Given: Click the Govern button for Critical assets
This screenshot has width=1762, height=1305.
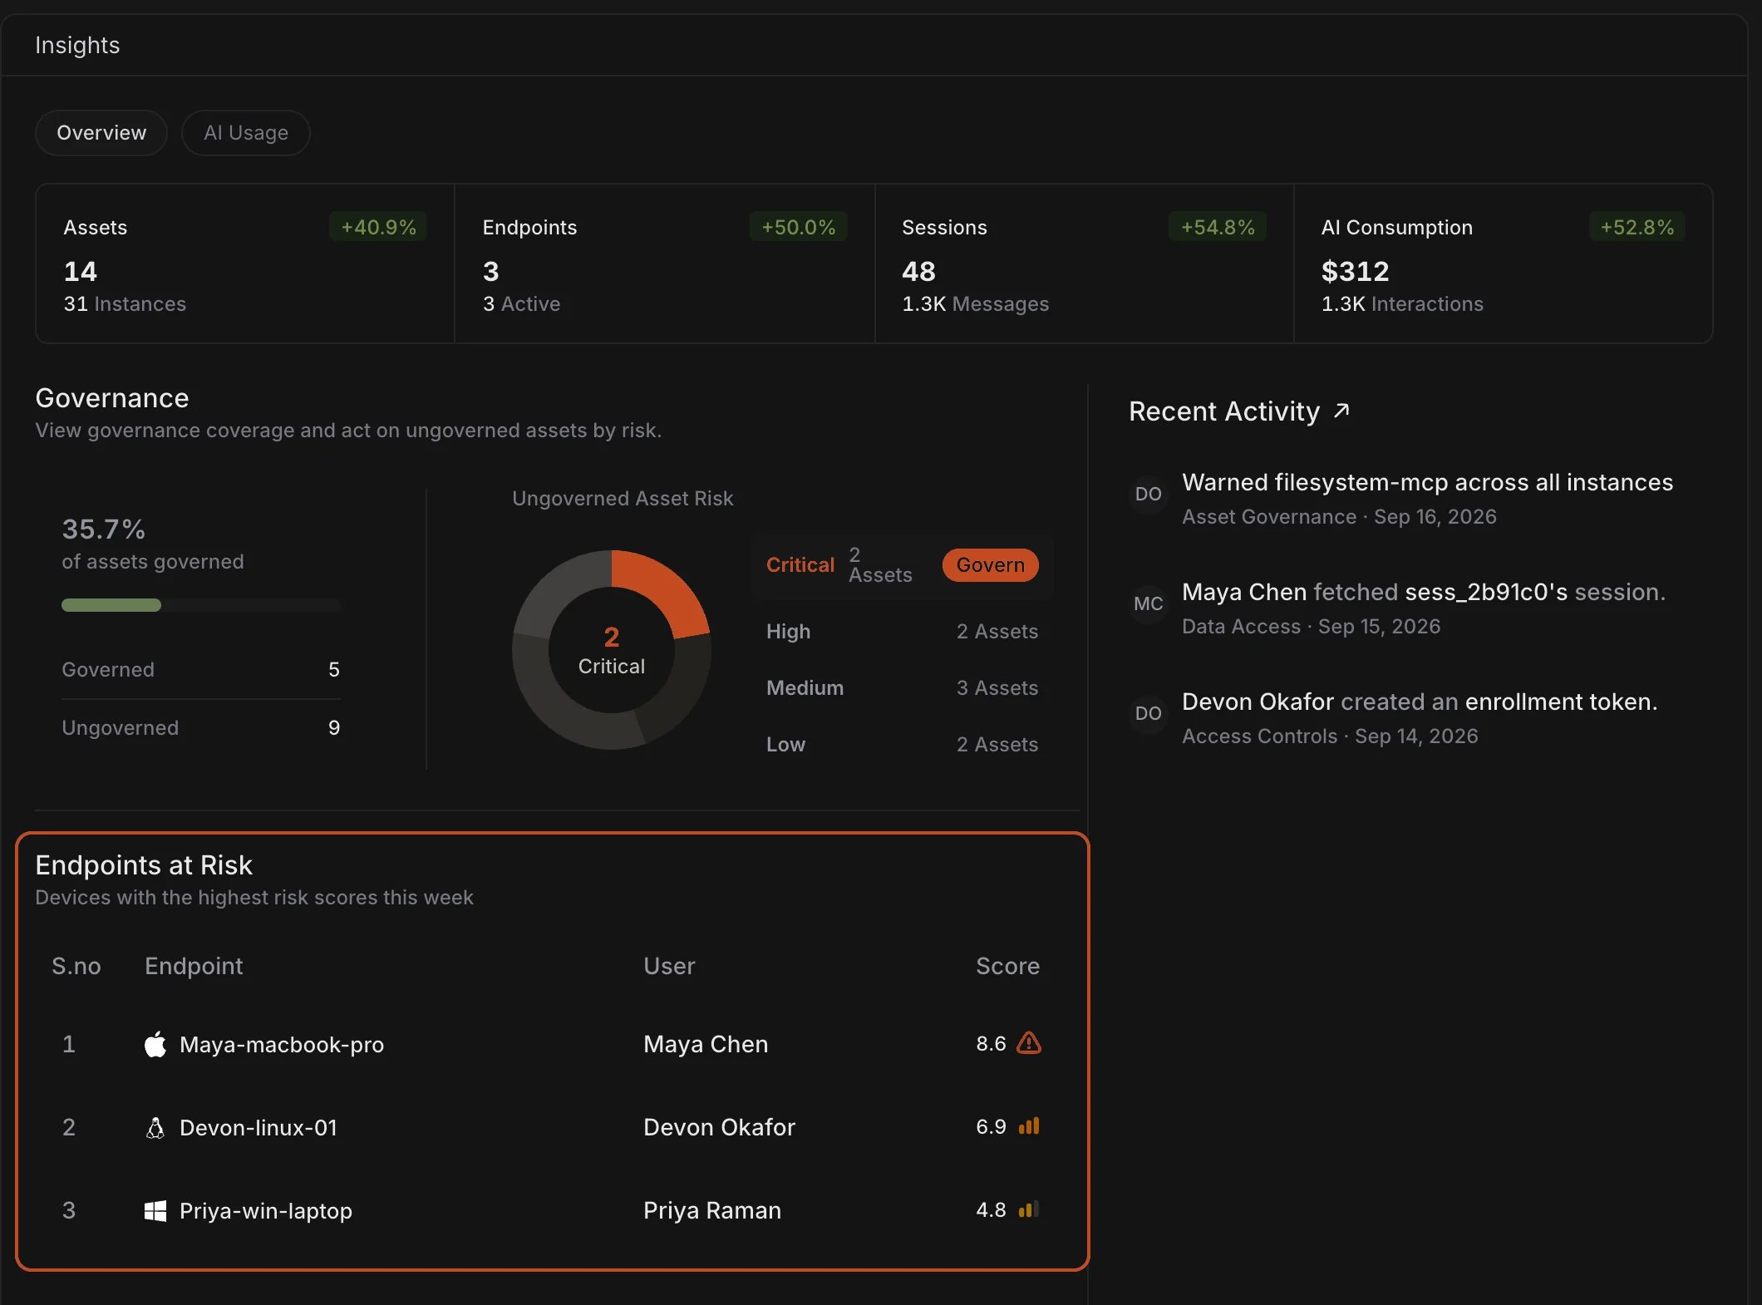Looking at the screenshot, I should click(x=990, y=565).
